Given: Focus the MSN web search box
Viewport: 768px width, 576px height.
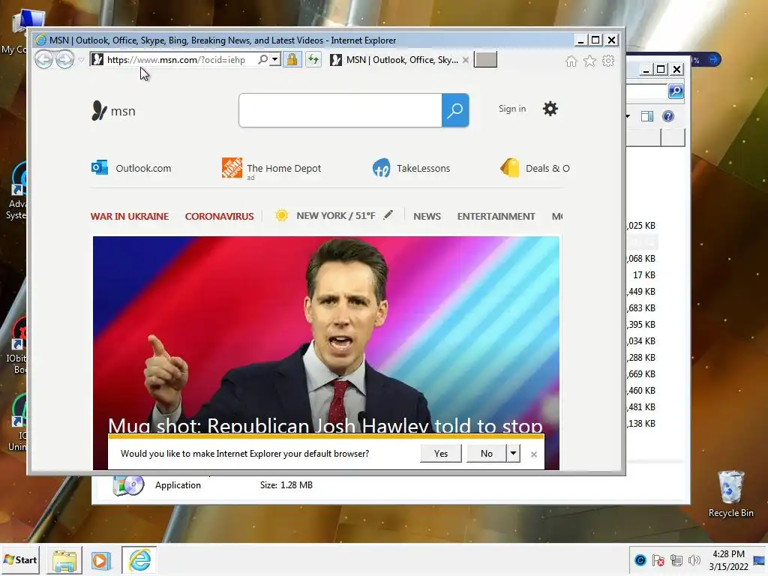Looking at the screenshot, I should tap(340, 110).
